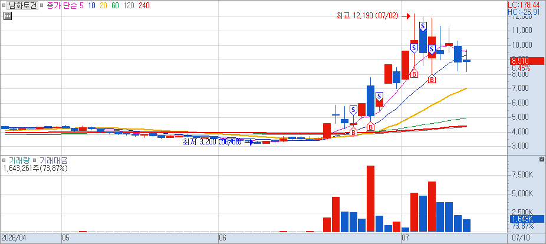Toggle the square box beside 종가 단순
The width and height of the screenshot is (546, 244).
tap(42, 5)
